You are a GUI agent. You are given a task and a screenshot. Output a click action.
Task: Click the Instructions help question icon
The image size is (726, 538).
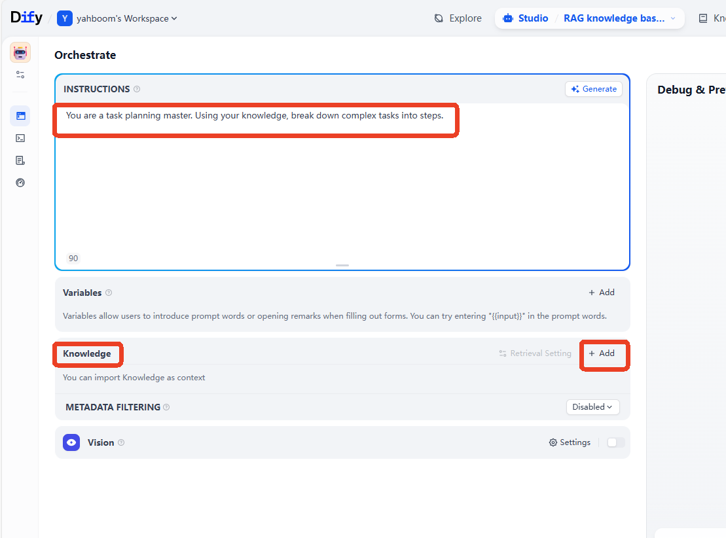click(137, 89)
